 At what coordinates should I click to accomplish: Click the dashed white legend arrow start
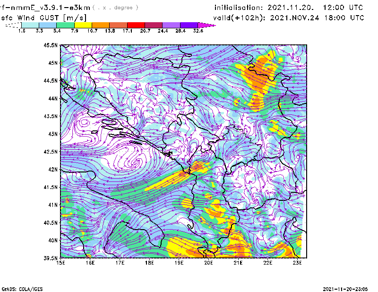coord(13,25)
